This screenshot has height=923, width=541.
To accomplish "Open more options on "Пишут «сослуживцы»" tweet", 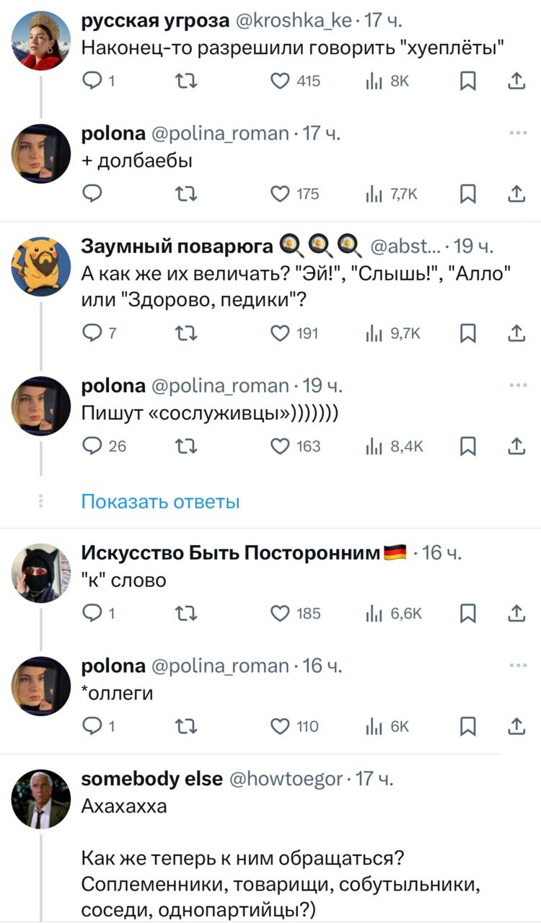I will [517, 386].
